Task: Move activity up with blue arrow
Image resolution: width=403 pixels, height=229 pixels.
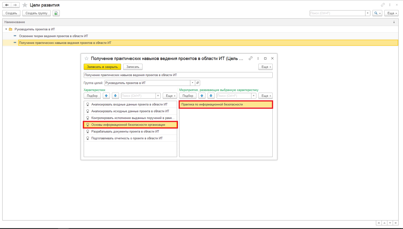Action: (x=202, y=96)
